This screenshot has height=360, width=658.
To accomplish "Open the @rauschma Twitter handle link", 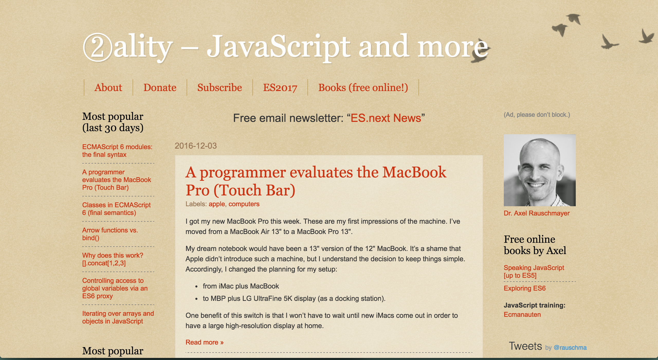I will click(570, 348).
